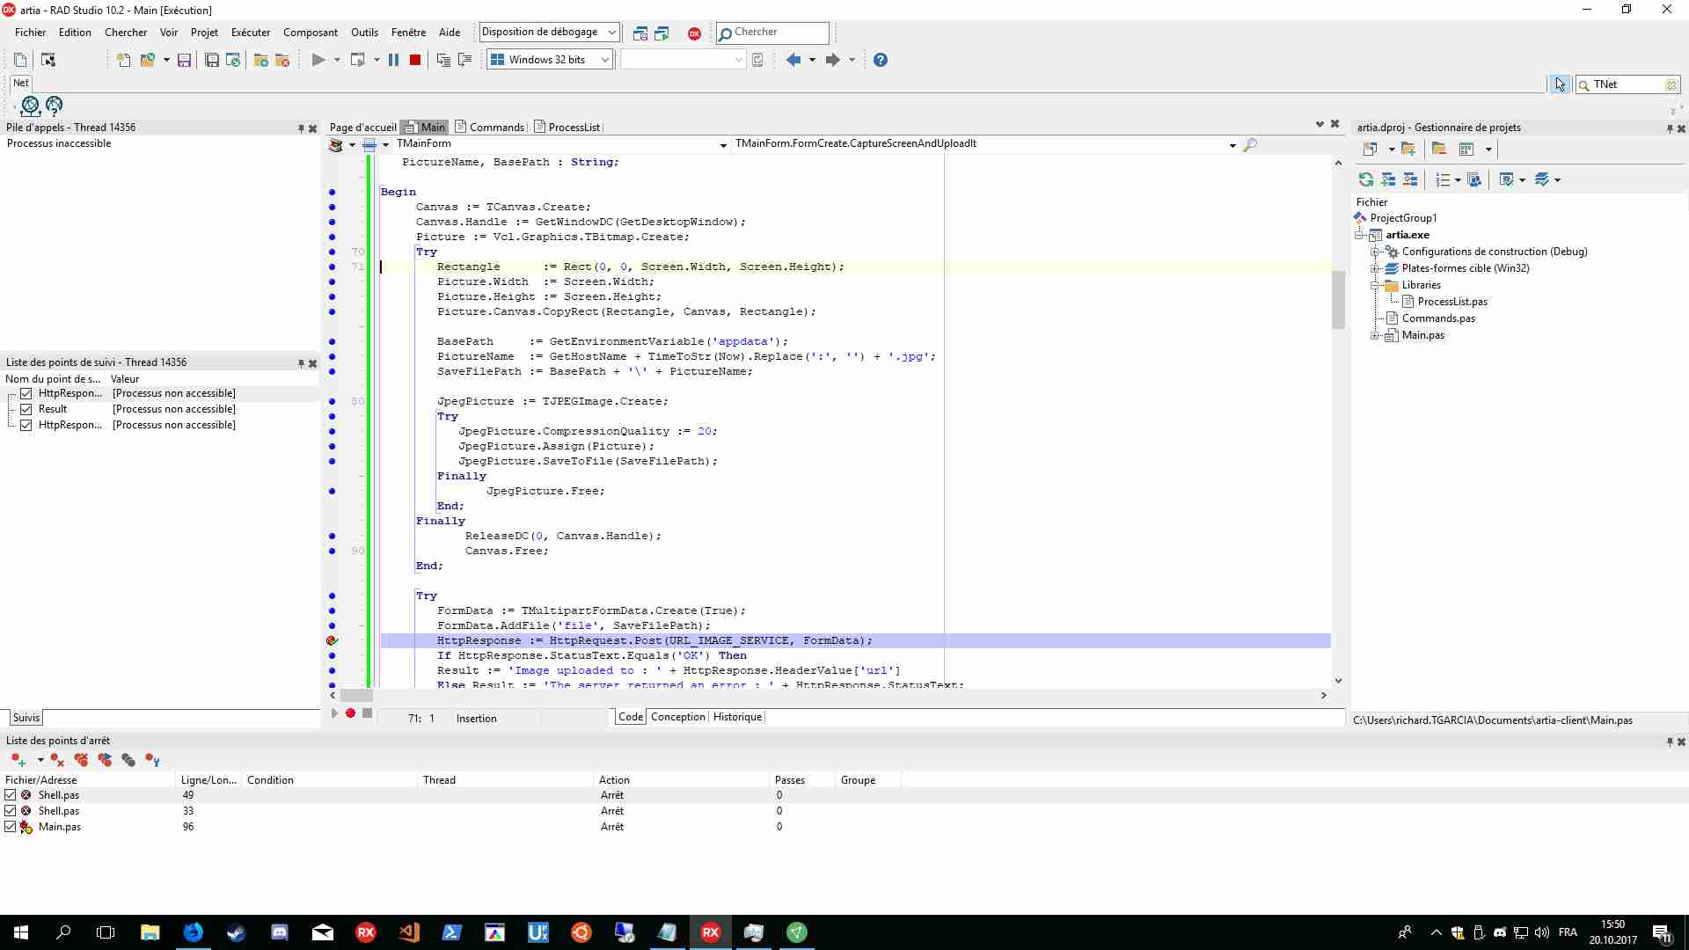
Task: Click the Refresh icon in project manager
Action: 1365,179
